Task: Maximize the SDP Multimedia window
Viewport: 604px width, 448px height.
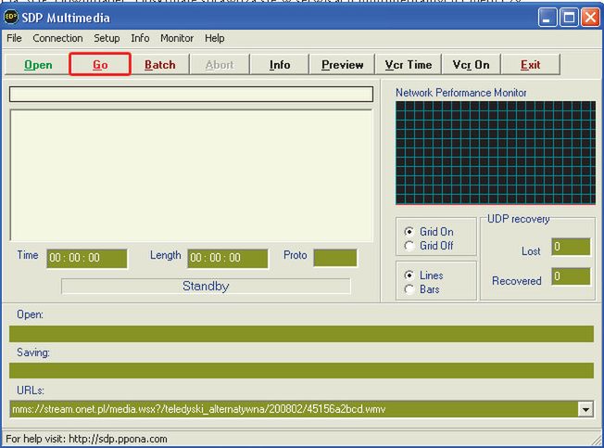Action: [569, 18]
